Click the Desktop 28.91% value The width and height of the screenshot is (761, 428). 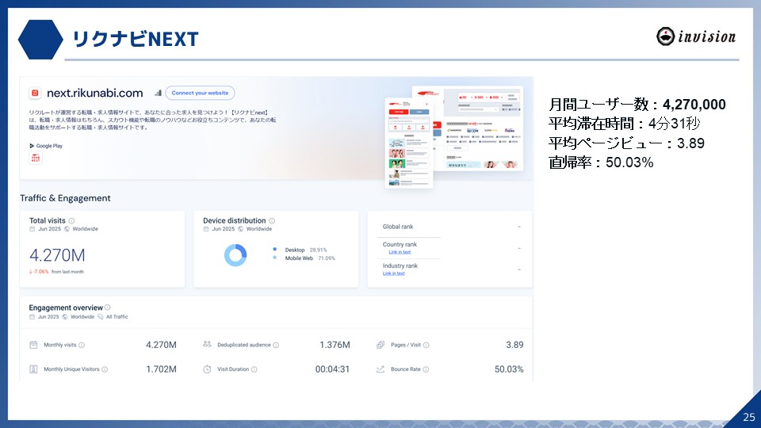pos(319,250)
